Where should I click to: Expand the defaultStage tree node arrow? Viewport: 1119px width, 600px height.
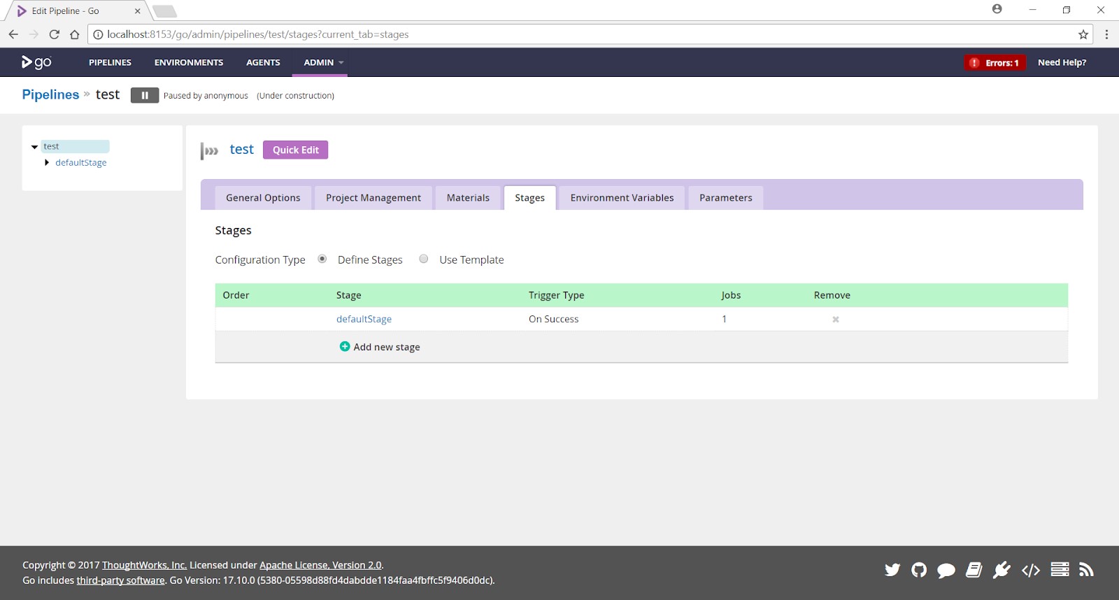point(47,162)
